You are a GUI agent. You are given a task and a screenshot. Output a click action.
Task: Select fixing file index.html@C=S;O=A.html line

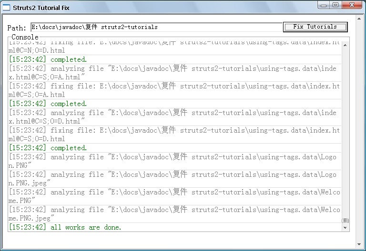[x=175, y=90]
